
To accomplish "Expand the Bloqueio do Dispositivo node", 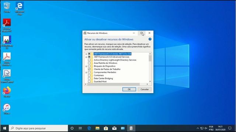I will [x=86, y=66].
